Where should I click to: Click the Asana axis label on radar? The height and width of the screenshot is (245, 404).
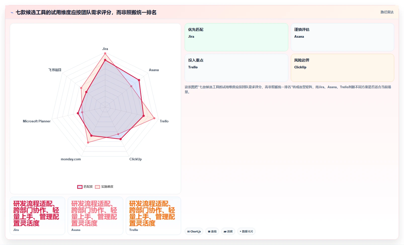click(154, 70)
